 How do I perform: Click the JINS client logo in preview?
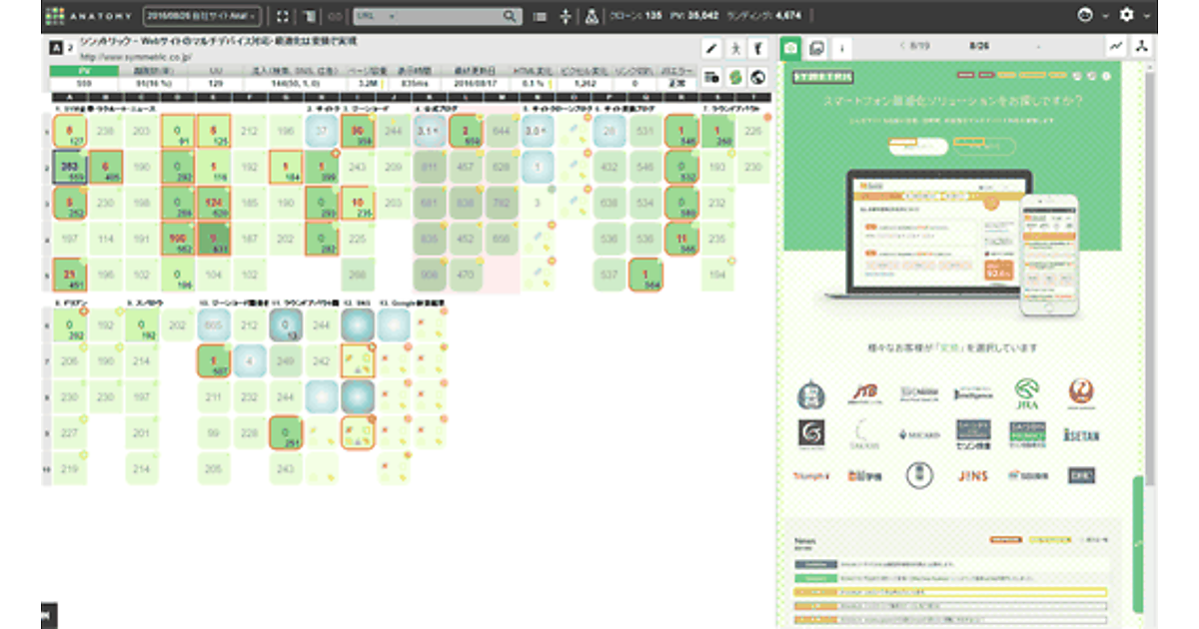(x=971, y=475)
